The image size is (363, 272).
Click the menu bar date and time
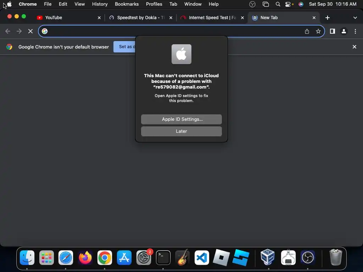[x=333, y=4]
